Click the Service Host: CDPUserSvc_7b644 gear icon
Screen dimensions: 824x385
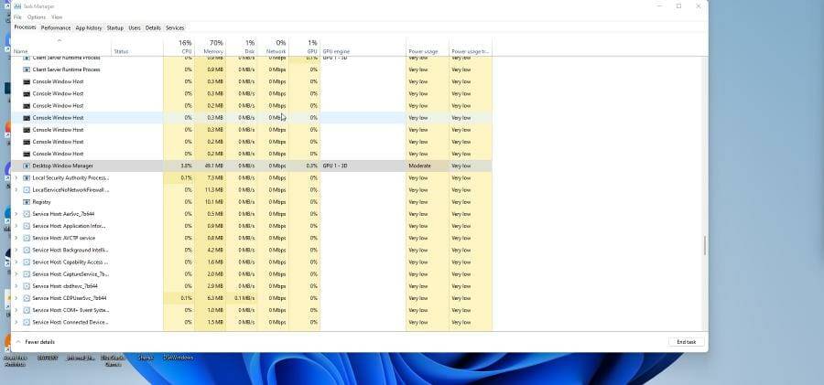(27, 298)
